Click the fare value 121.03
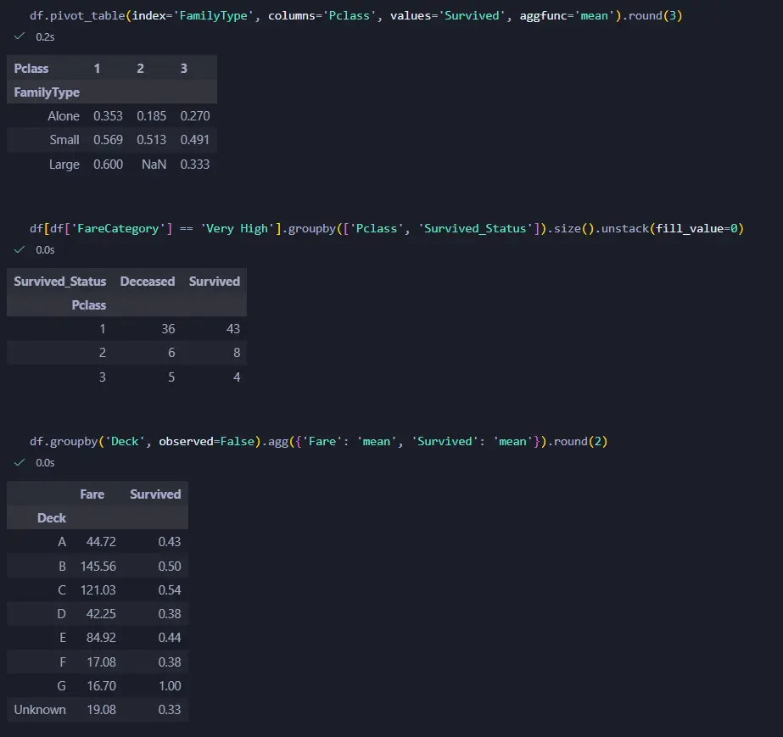The image size is (783, 737). pos(98,590)
